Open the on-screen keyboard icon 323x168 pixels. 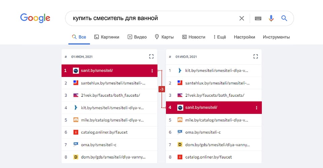tap(258, 18)
